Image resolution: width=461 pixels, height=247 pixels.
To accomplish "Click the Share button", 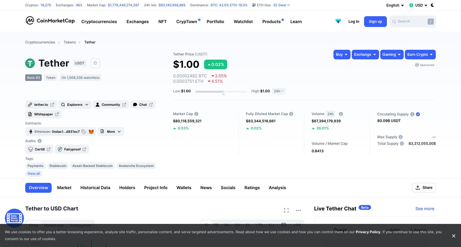I will pos(424,188).
